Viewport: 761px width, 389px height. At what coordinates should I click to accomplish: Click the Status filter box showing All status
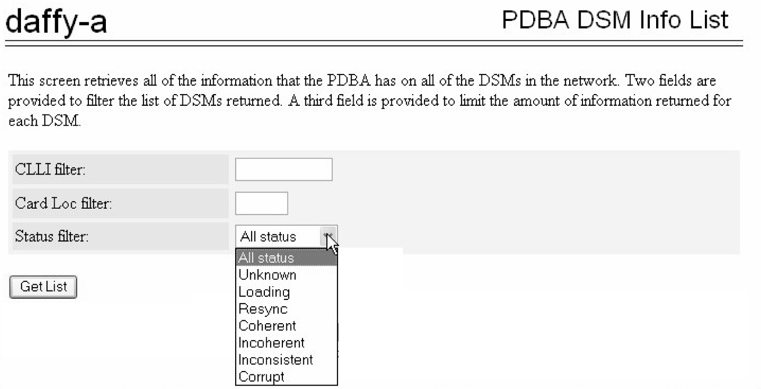click(278, 236)
